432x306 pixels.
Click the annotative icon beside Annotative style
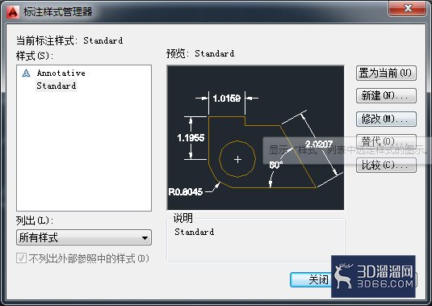coord(26,73)
